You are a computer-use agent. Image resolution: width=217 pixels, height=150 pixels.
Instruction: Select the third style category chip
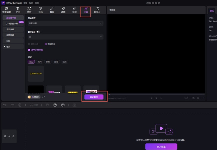tap(48, 62)
